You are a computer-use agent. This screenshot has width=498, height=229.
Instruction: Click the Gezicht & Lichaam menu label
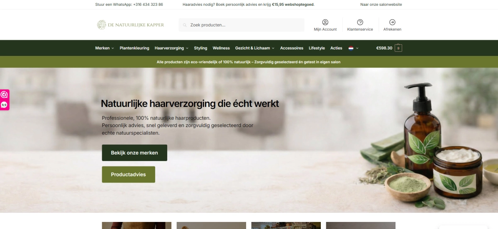[252, 48]
